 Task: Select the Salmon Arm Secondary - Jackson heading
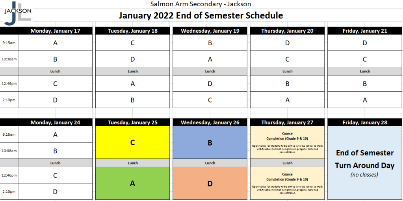point(201,4)
